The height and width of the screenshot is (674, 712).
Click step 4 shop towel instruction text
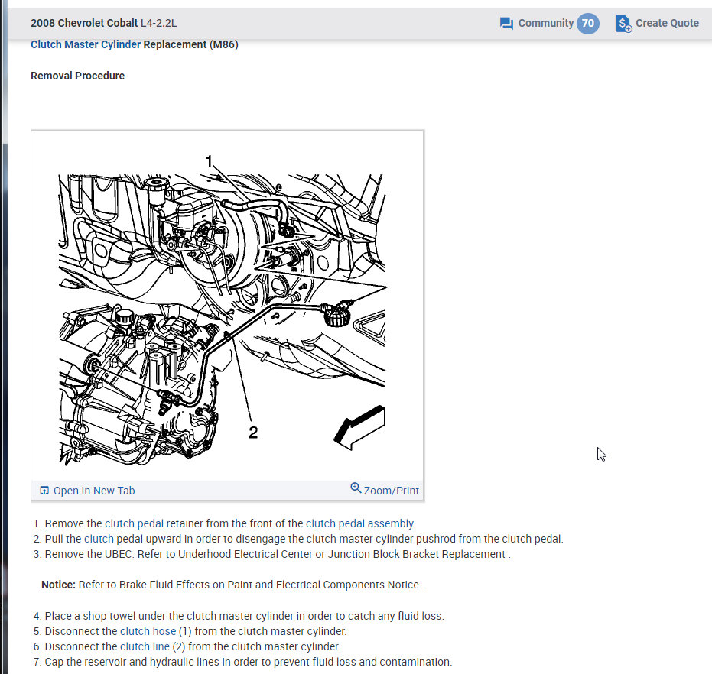pos(239,616)
